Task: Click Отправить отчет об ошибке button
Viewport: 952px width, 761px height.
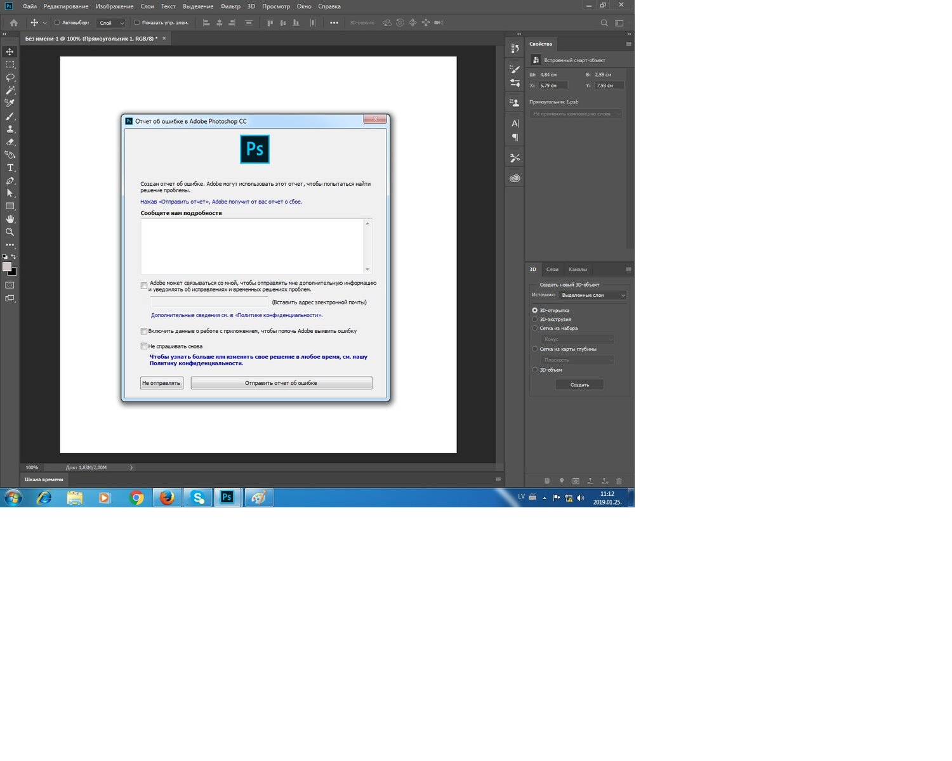Action: (281, 383)
